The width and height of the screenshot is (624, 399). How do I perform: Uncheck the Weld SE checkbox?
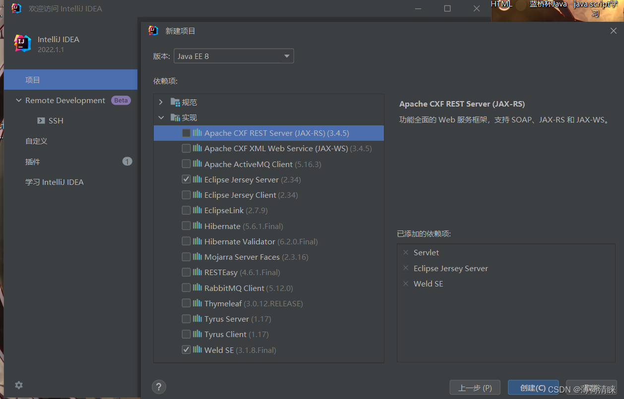186,350
